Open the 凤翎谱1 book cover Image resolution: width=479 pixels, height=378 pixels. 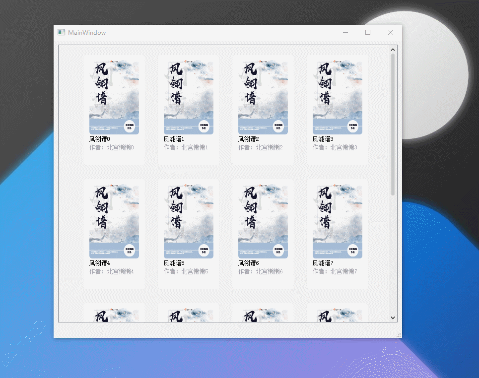[189, 97]
